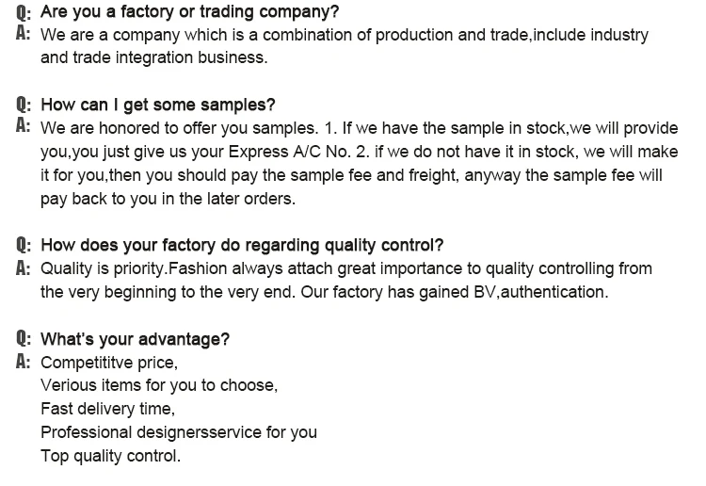
Task: Click the Q: marker before the advantage question
Action: pos(24,338)
